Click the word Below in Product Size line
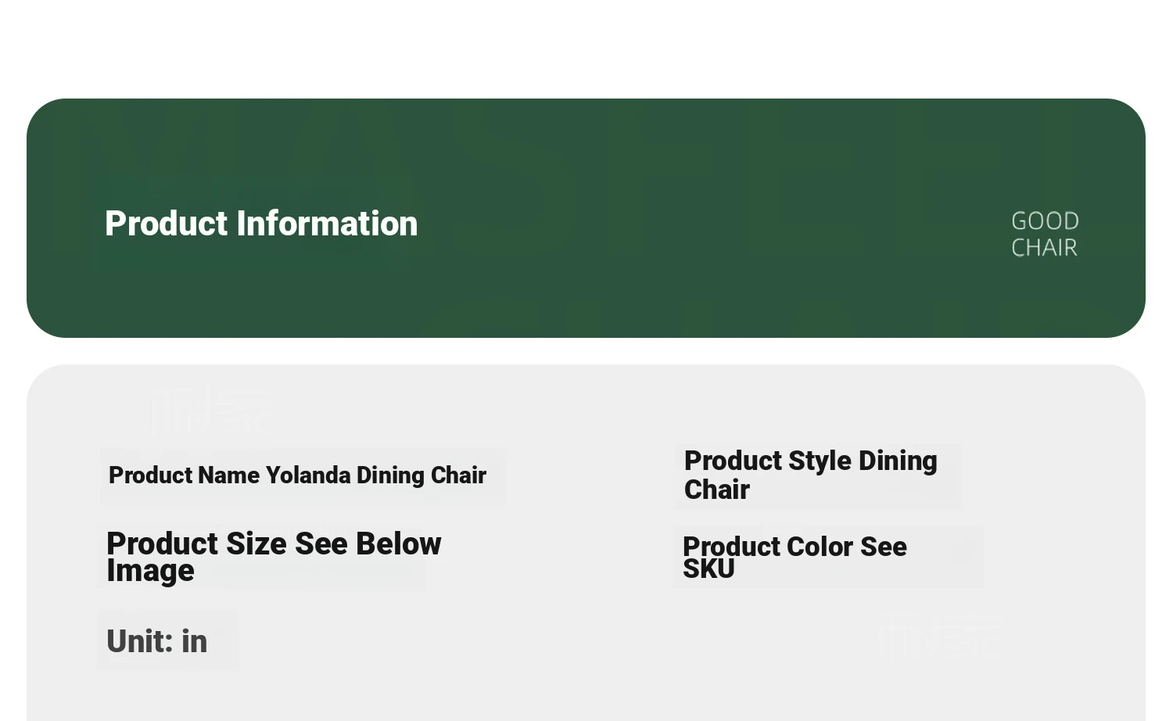The image size is (1173, 721). pyautogui.click(x=398, y=543)
